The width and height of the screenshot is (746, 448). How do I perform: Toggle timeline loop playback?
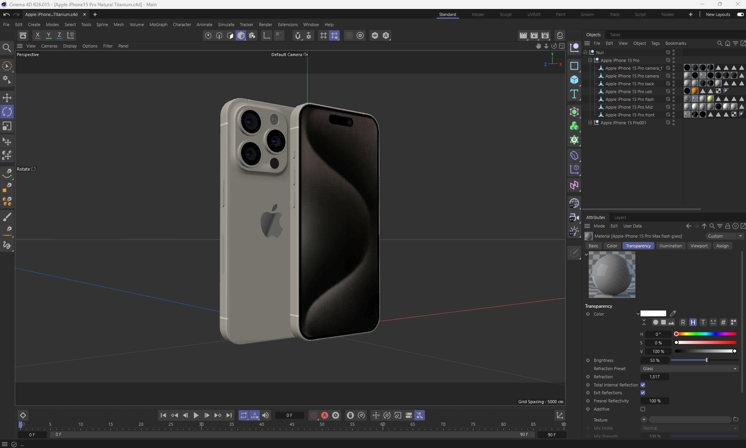pyautogui.click(x=243, y=415)
